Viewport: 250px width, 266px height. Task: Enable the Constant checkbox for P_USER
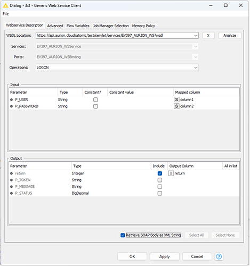coord(95,99)
